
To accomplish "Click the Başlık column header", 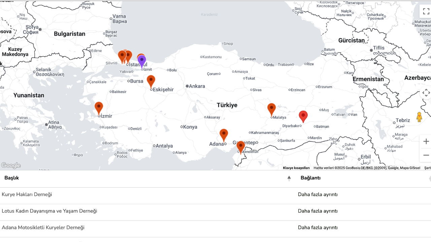I will point(12,178).
